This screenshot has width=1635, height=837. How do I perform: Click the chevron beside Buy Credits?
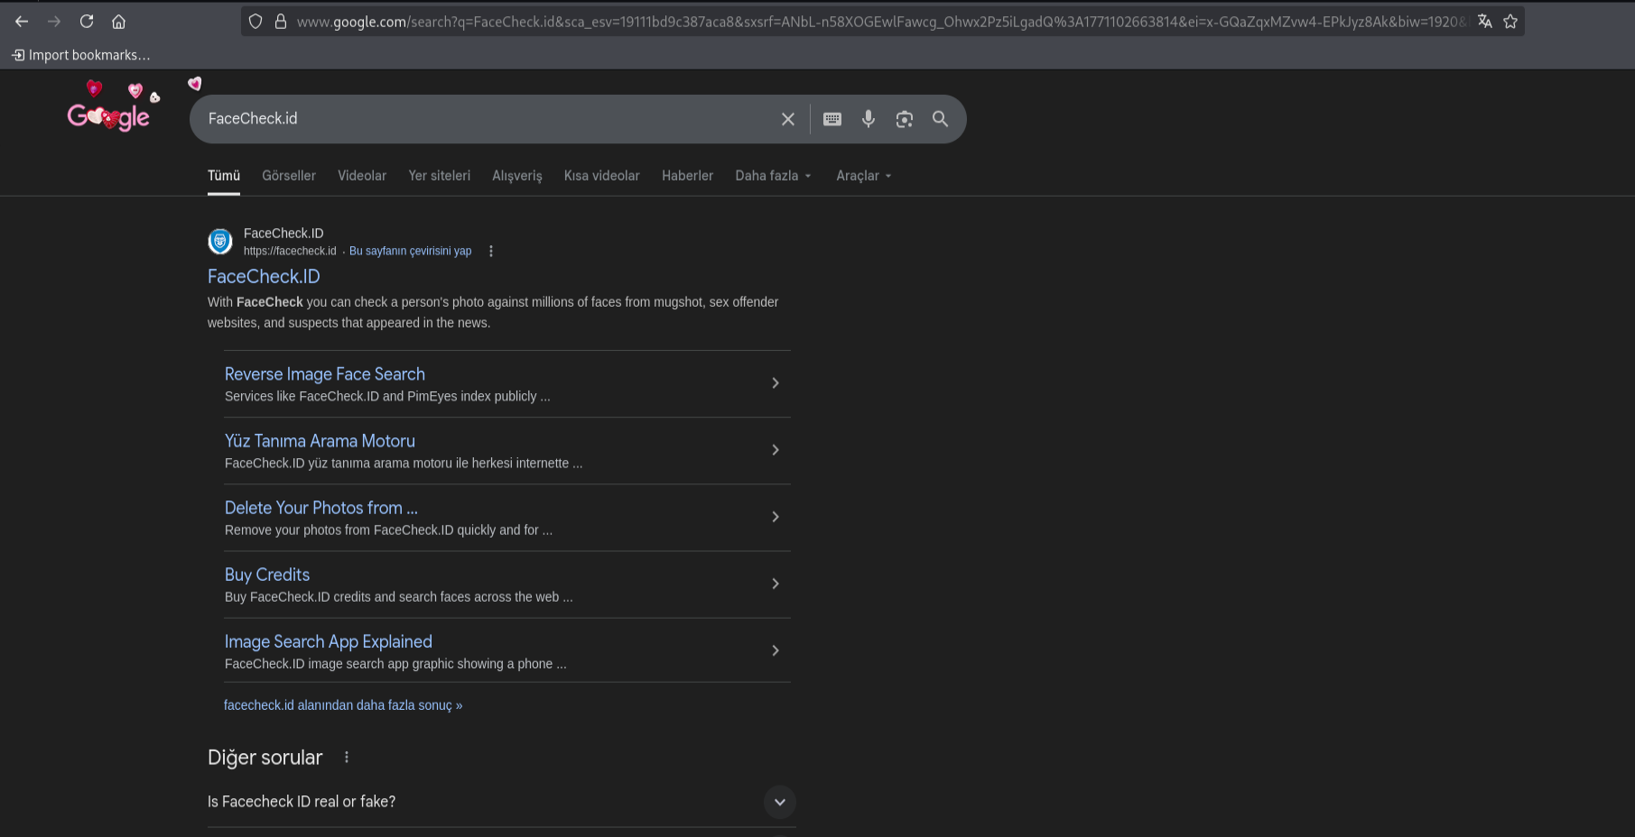(x=776, y=584)
